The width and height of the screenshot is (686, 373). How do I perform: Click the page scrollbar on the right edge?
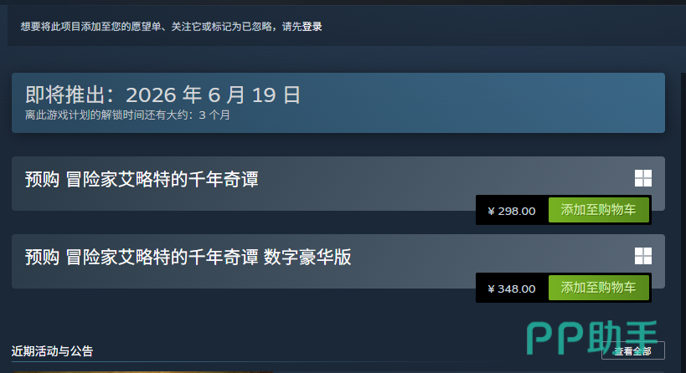click(x=683, y=218)
